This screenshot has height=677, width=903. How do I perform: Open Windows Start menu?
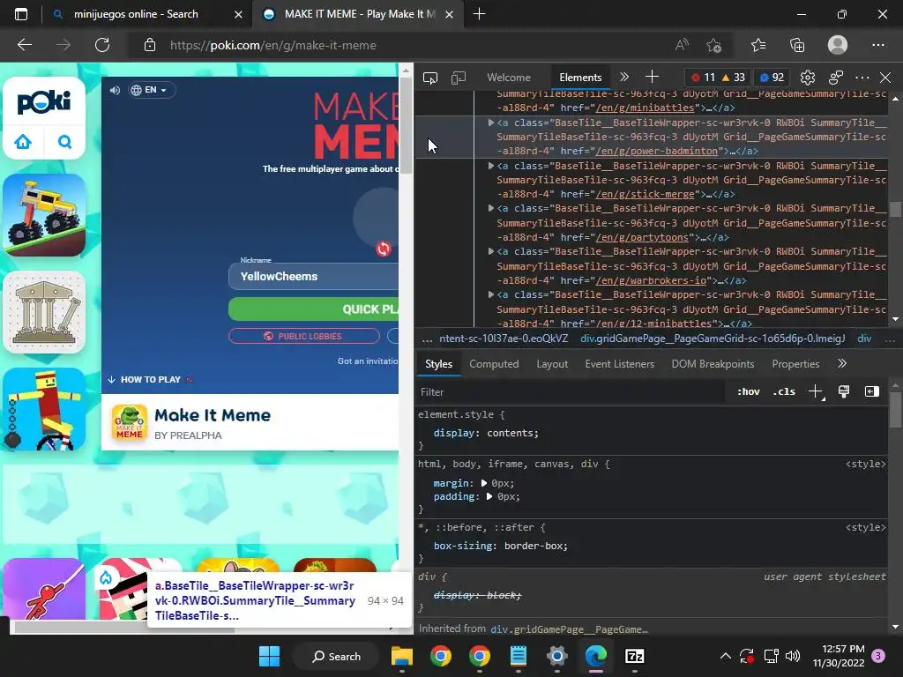(x=269, y=656)
